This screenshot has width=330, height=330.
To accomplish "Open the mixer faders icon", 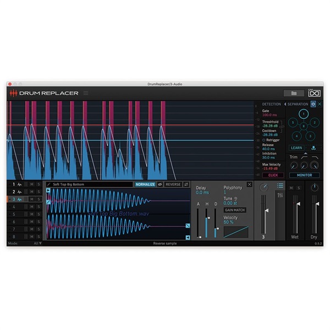I will point(280,195).
